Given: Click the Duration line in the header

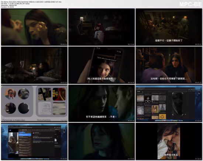Looking at the screenshot, I should pos(7,7).
